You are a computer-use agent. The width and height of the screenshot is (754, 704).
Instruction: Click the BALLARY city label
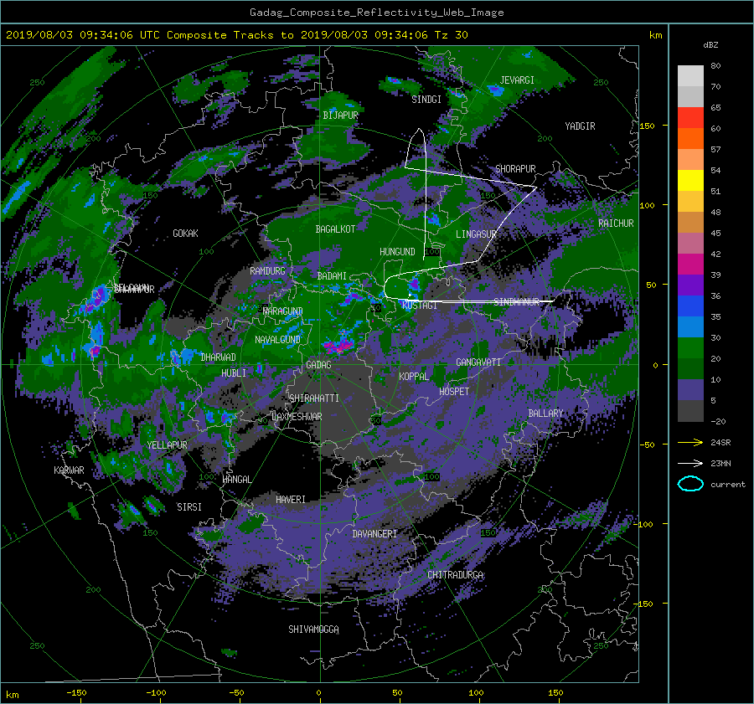coord(545,414)
